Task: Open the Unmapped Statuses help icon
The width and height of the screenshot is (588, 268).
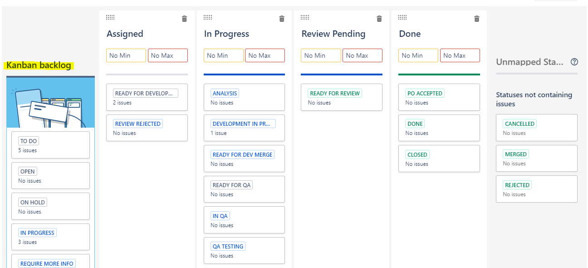Action: (574, 62)
